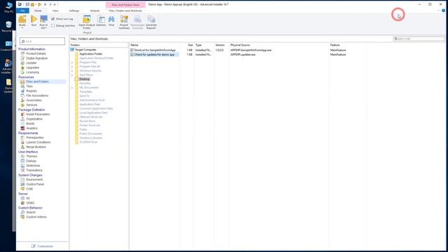This screenshot has width=448, height=252.
Task: Expand the Program Files 64 folder node
Action: click(x=72, y=66)
